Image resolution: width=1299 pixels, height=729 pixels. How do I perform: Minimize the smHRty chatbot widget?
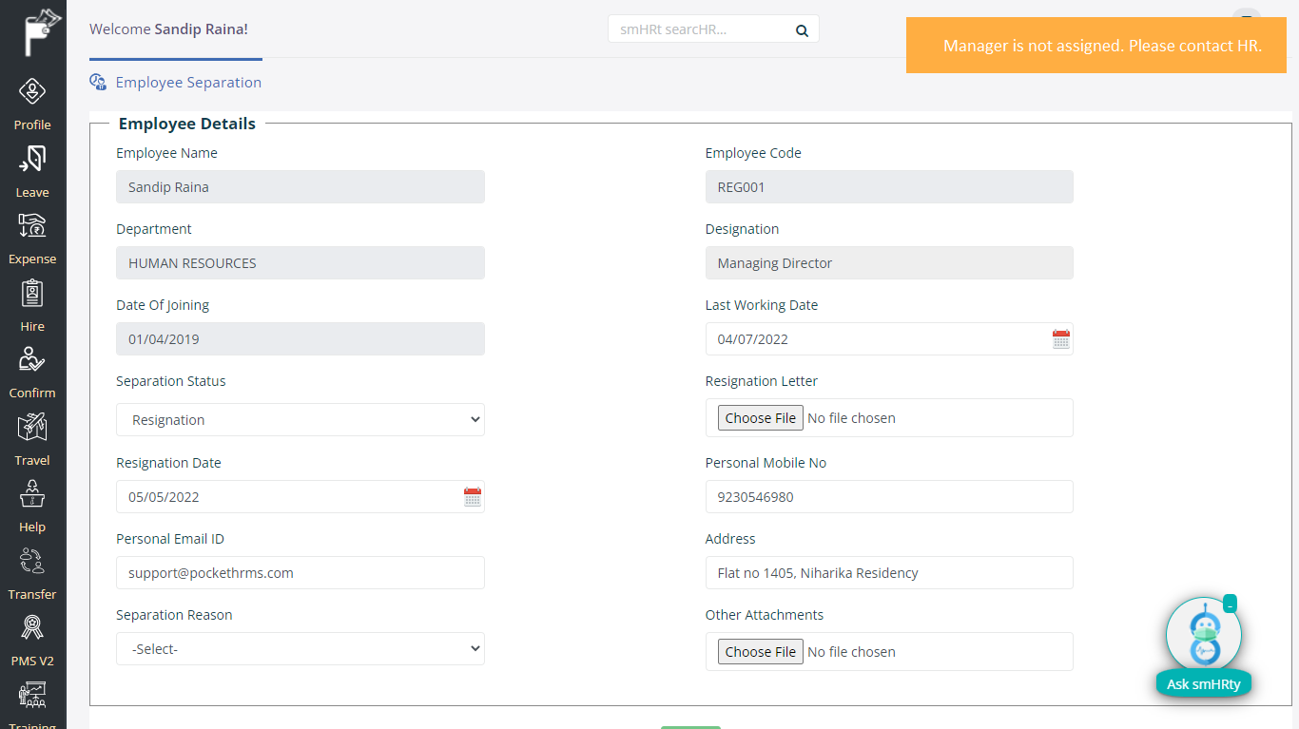(x=1230, y=604)
